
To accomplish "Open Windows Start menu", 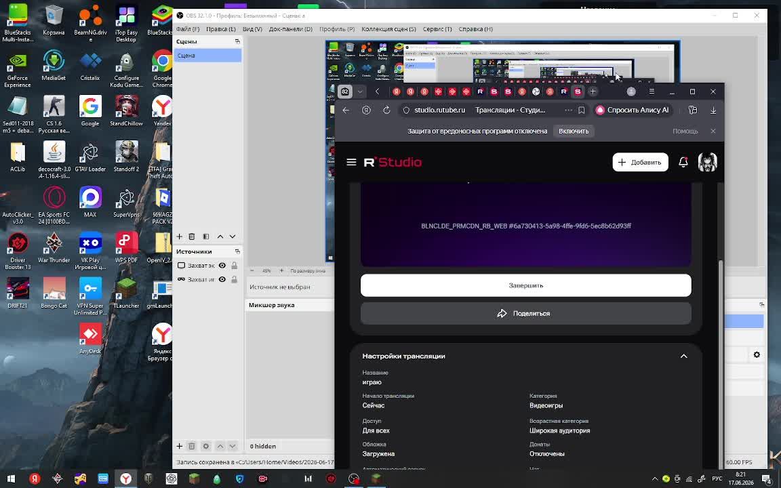I will point(11,479).
